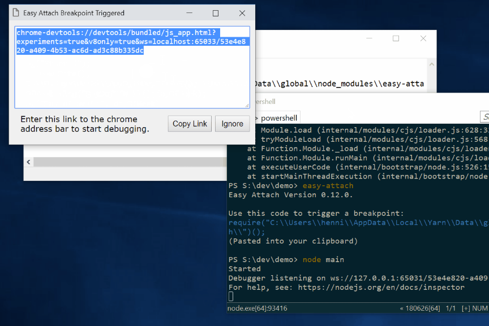Click 'Enter this link to the chrome' instruction text
489x326 pixels.
[x=79, y=119]
